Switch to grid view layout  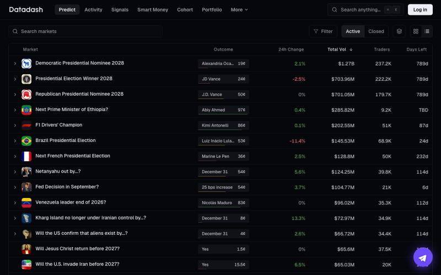(x=416, y=31)
